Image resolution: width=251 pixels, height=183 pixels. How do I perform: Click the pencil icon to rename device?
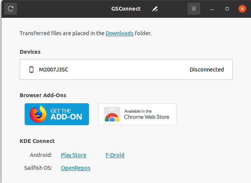pos(155,9)
